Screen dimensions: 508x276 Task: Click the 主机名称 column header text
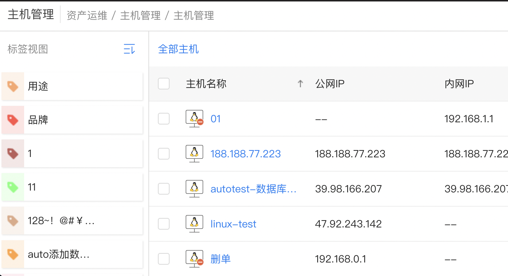pos(206,84)
